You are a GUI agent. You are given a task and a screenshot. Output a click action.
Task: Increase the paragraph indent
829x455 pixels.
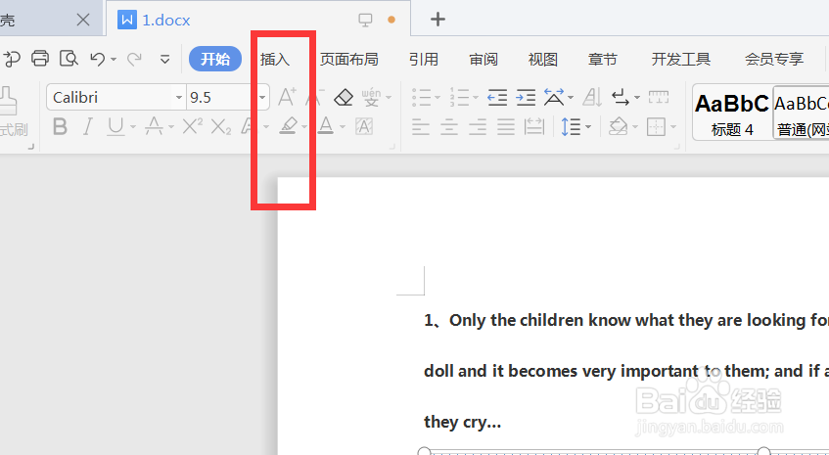526,97
